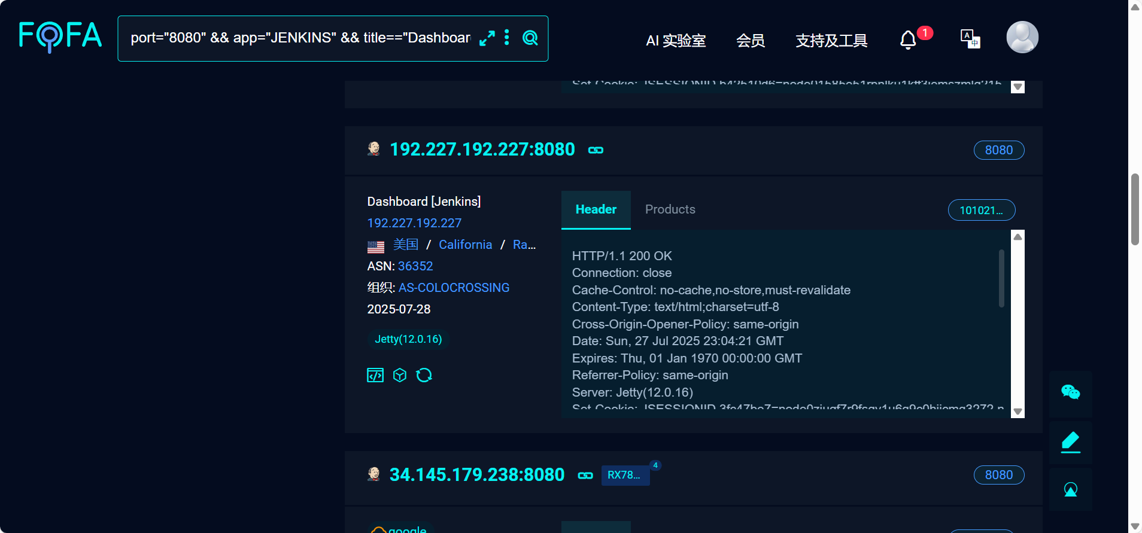Select the Cross-Origin-Opener-Policy header line

coord(685,324)
